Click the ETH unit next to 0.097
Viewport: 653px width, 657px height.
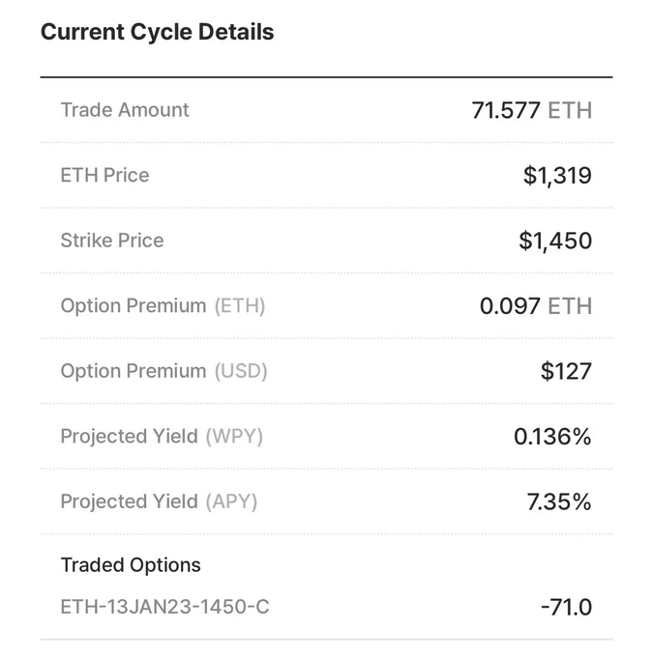(x=570, y=306)
